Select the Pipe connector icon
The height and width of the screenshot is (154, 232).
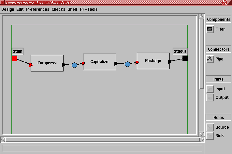pos(210,59)
